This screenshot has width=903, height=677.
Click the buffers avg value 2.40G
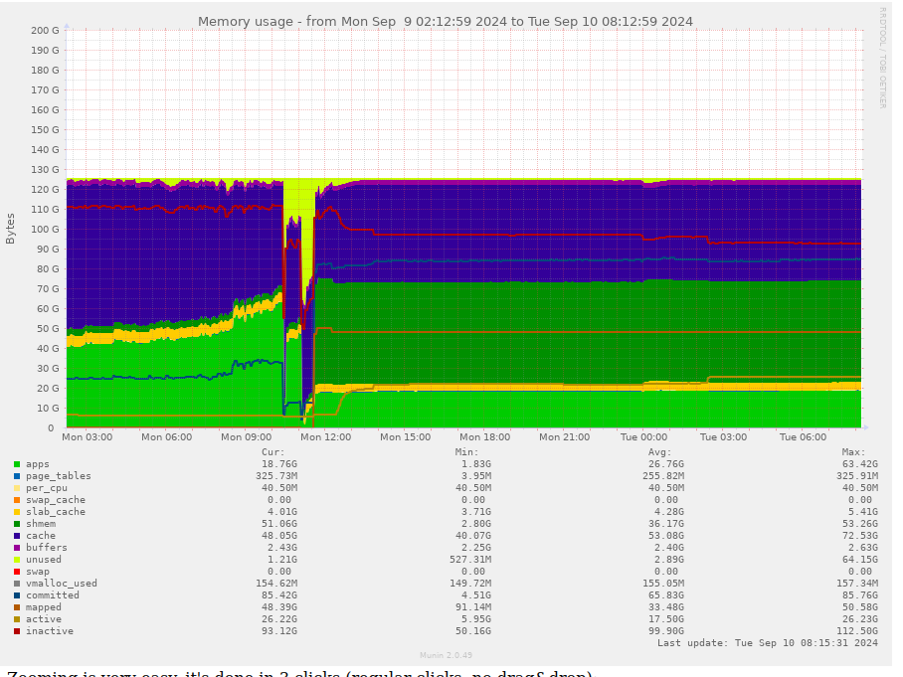coord(669,548)
